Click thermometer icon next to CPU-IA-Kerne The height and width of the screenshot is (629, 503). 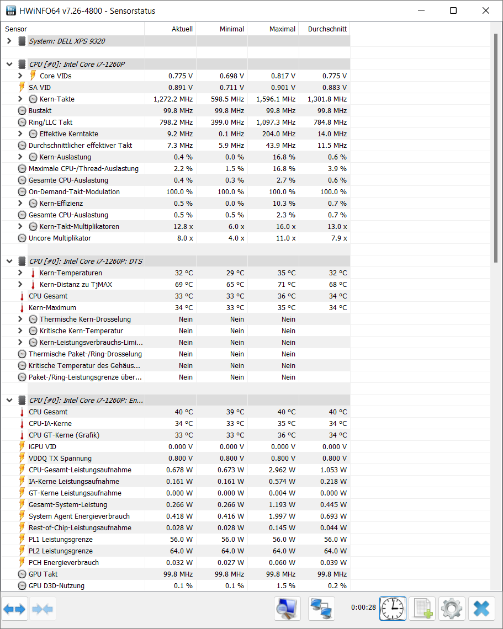(x=22, y=424)
